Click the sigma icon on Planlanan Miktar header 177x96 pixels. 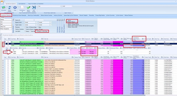click(107, 48)
